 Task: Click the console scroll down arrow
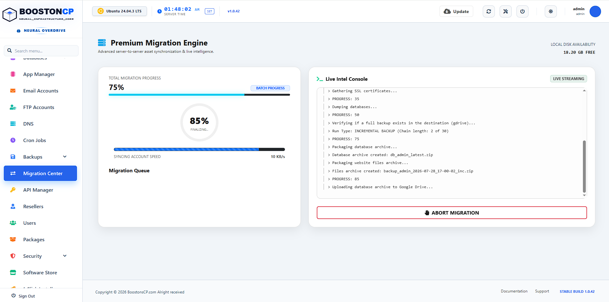(x=584, y=195)
